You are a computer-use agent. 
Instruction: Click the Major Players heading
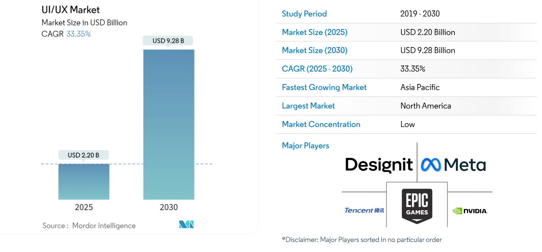point(305,145)
